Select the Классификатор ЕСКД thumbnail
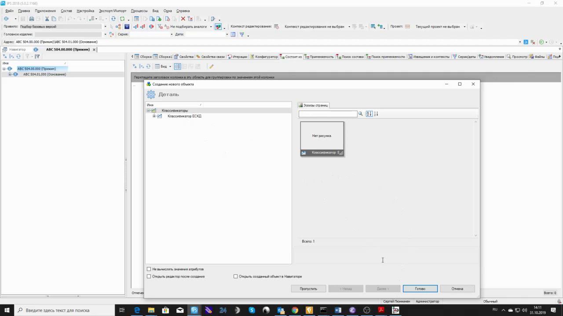 pos(322,139)
